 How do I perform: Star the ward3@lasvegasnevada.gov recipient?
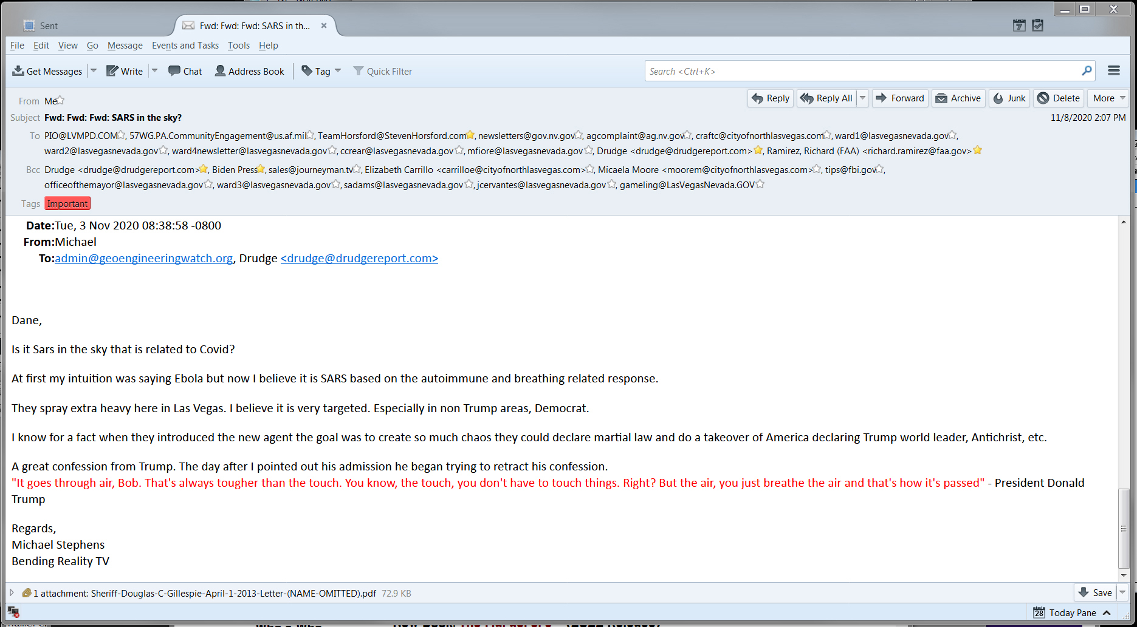(x=336, y=185)
